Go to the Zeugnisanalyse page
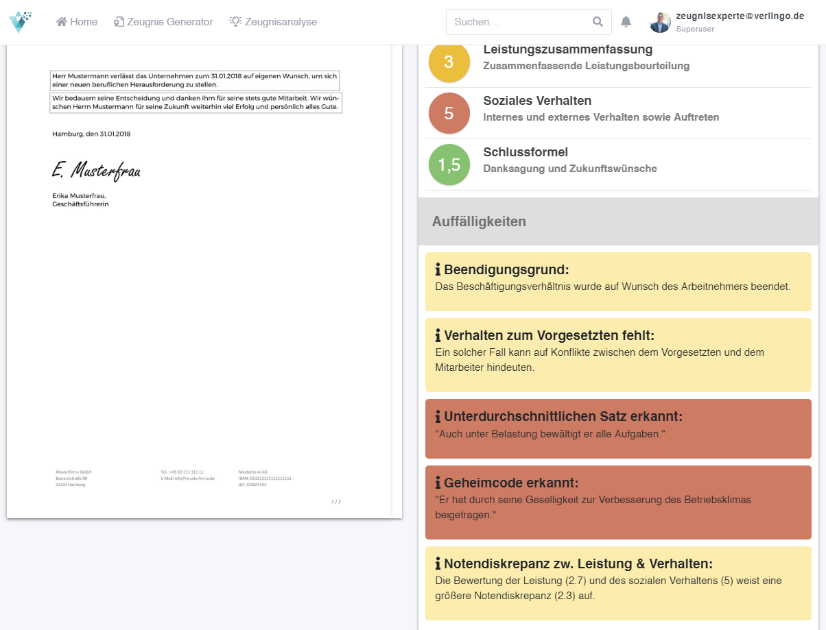 click(273, 22)
